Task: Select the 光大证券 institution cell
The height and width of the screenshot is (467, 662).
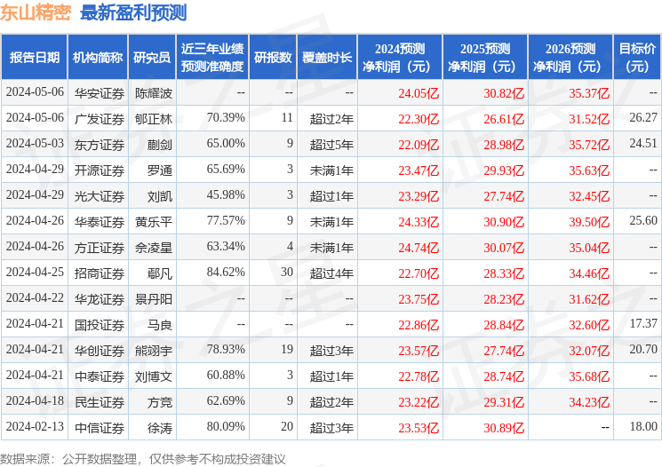Action: click(100, 195)
